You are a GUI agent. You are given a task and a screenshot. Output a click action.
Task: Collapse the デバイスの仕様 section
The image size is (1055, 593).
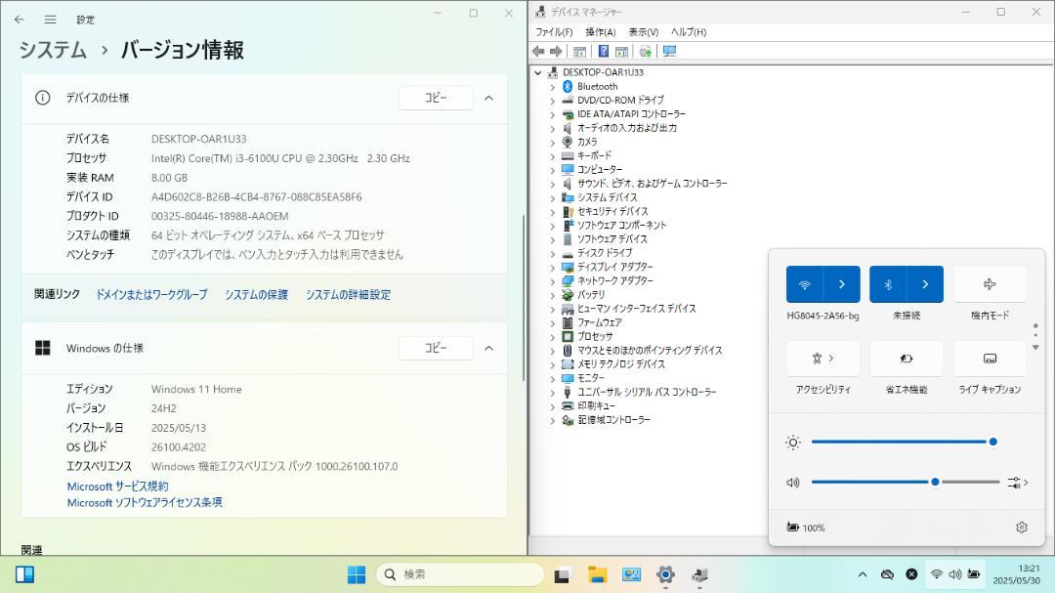pos(489,99)
